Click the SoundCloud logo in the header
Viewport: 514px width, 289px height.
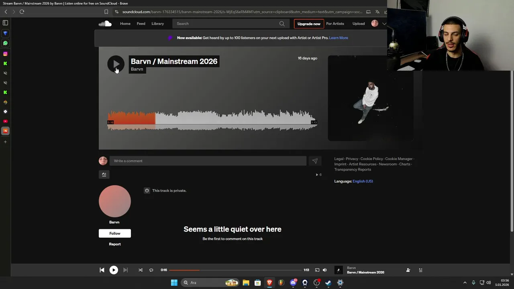pos(105,24)
